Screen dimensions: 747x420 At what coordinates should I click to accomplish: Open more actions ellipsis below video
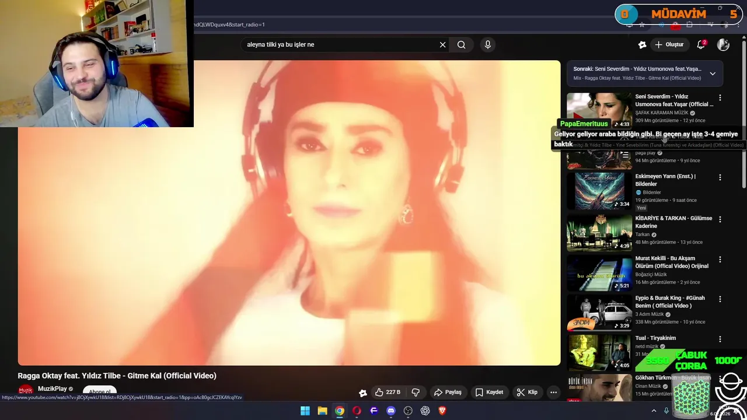click(x=553, y=392)
